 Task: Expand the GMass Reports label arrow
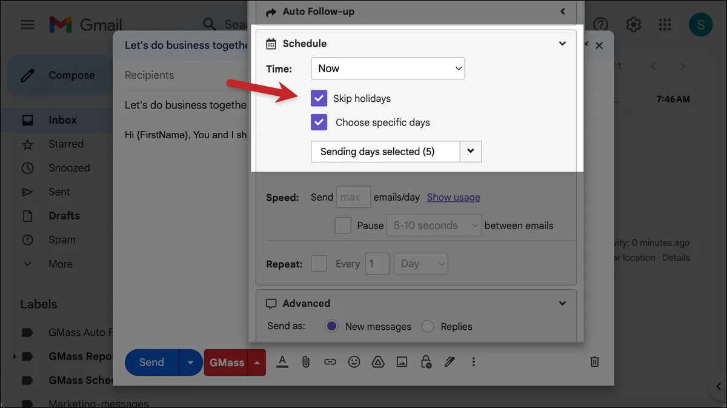click(15, 356)
